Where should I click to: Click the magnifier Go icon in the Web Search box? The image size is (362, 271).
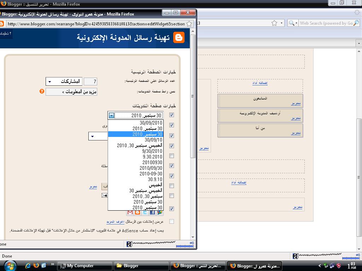tap(356, 23)
